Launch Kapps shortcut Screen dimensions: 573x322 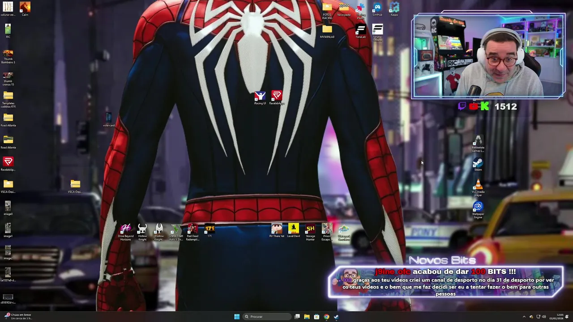(x=394, y=9)
